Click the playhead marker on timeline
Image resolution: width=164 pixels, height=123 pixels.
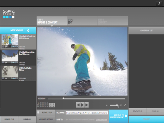(63, 98)
